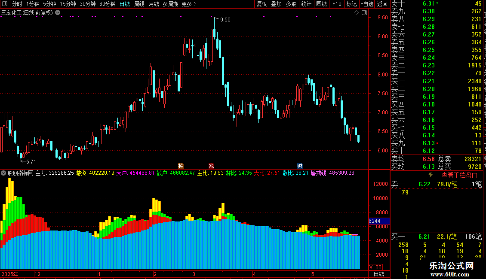The width and height of the screenshot is (486, 279).
Task: Click the 叠加 overlay button
Action: 277,4
